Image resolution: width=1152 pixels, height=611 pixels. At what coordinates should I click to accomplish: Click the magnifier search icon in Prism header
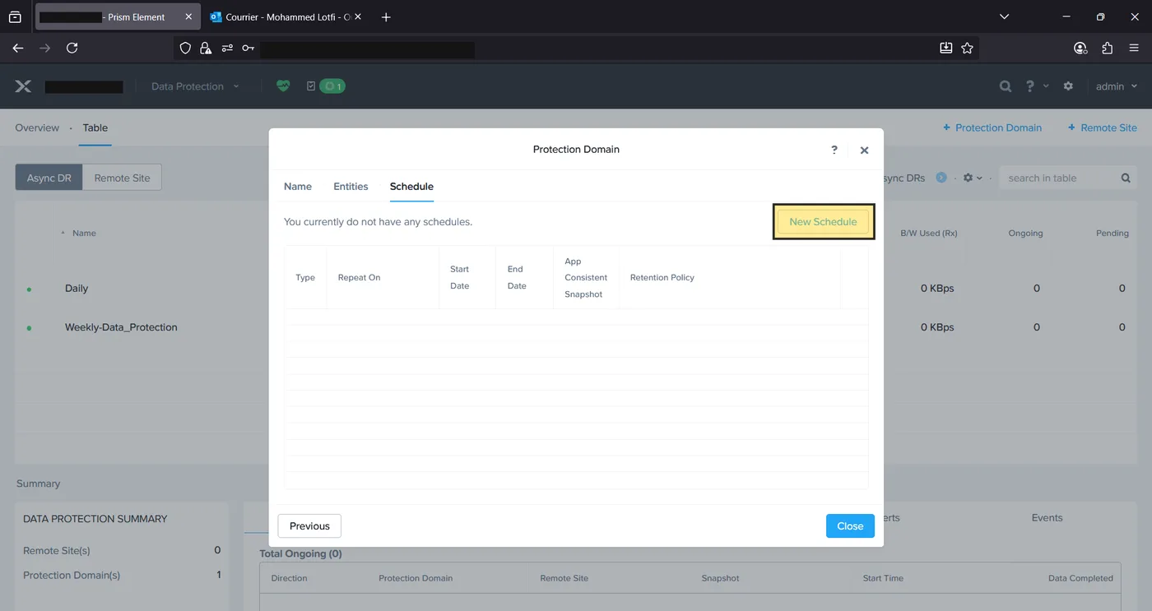click(1005, 86)
